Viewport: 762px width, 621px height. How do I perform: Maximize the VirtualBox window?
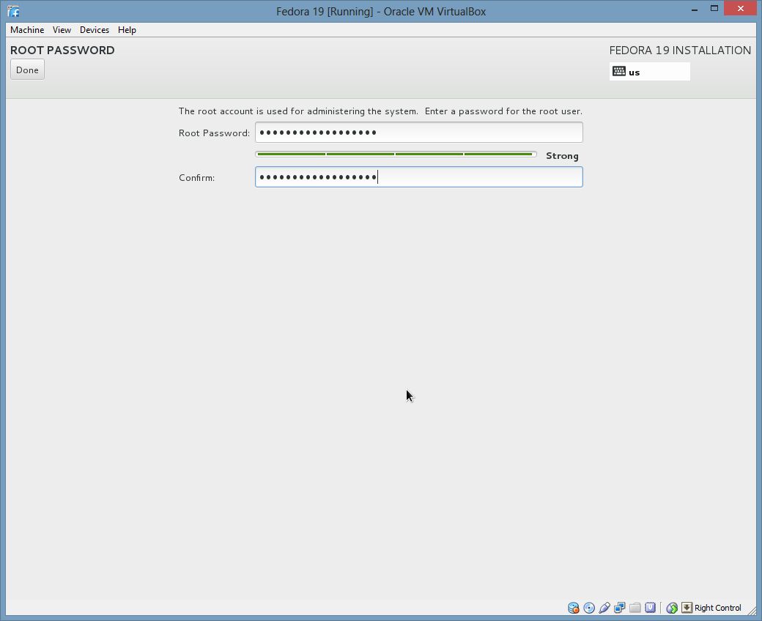[x=714, y=9]
